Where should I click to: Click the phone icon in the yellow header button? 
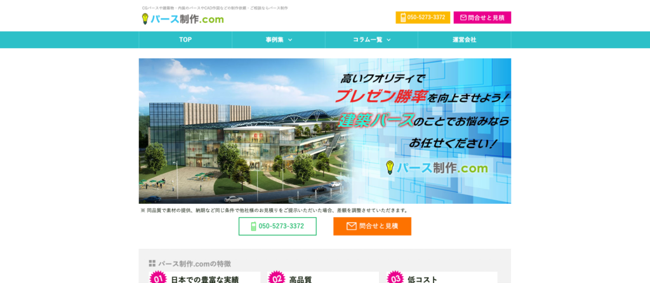[403, 18]
